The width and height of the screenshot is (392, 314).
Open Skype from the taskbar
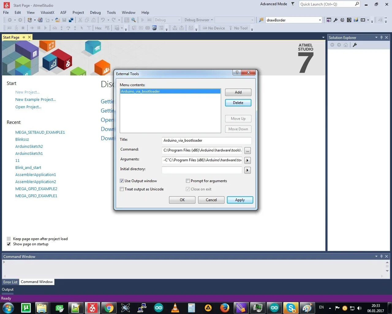[x=291, y=308]
